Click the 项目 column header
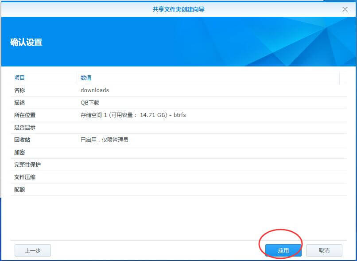The width and height of the screenshot is (357, 261). pyautogui.click(x=19, y=78)
